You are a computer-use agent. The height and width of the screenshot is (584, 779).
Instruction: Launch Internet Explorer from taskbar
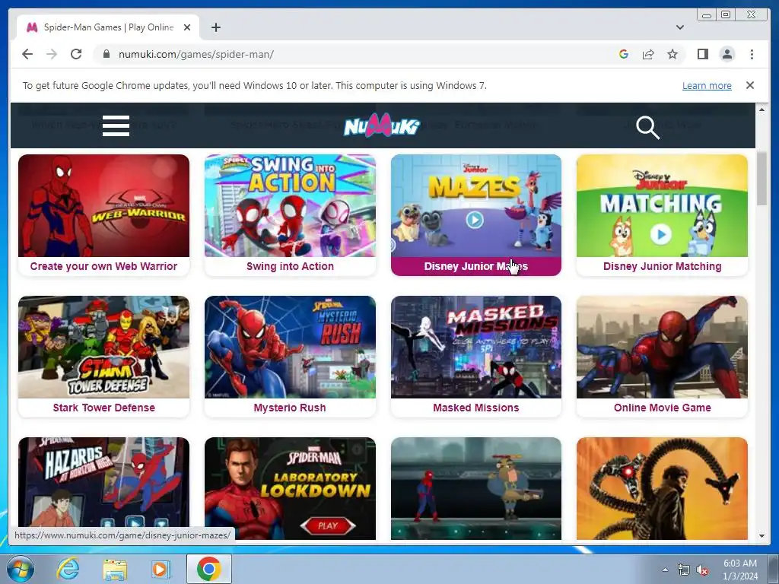68,569
